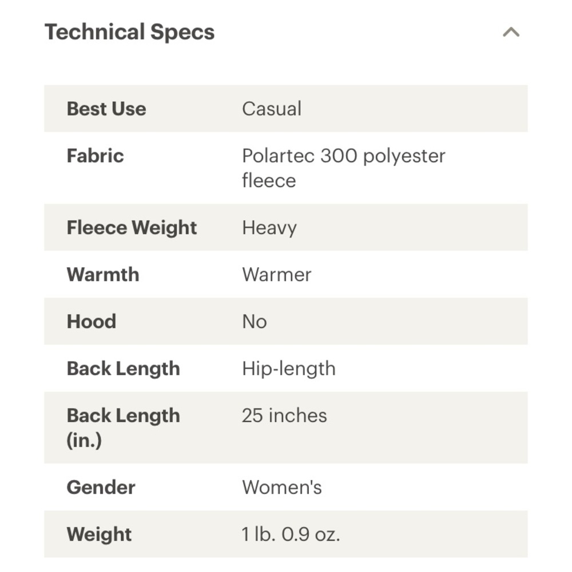The image size is (572, 572).
Task: Click Polartec 300 polyester fleece text
Action: pos(344,168)
